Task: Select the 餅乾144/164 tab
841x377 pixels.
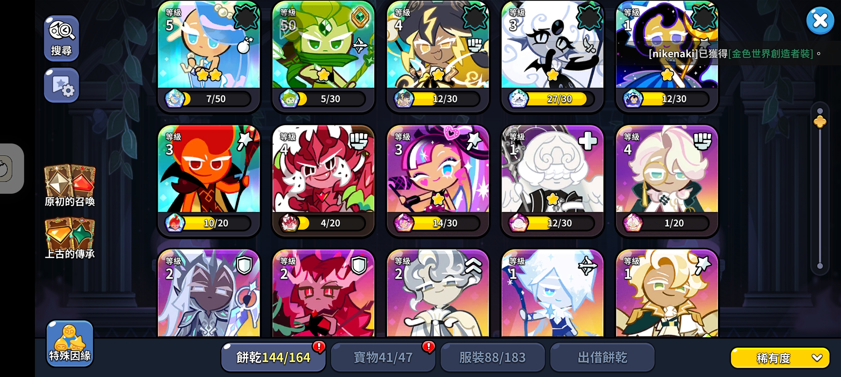Action: point(273,357)
